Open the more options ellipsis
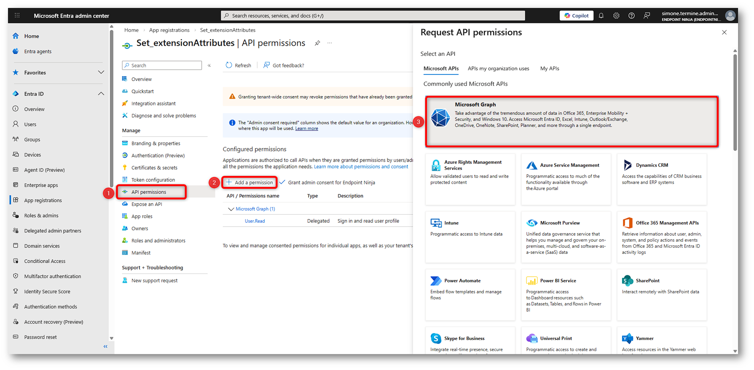 (x=329, y=43)
